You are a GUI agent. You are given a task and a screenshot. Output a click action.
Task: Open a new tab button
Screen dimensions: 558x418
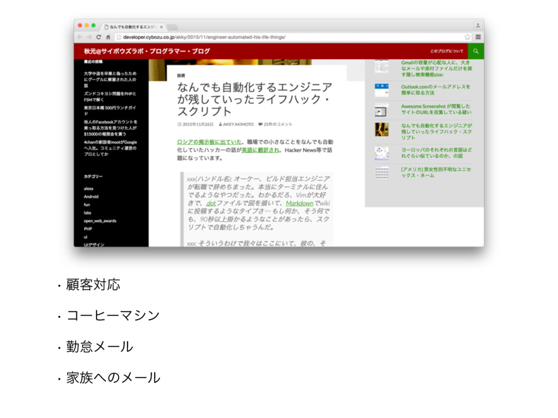click(x=173, y=27)
